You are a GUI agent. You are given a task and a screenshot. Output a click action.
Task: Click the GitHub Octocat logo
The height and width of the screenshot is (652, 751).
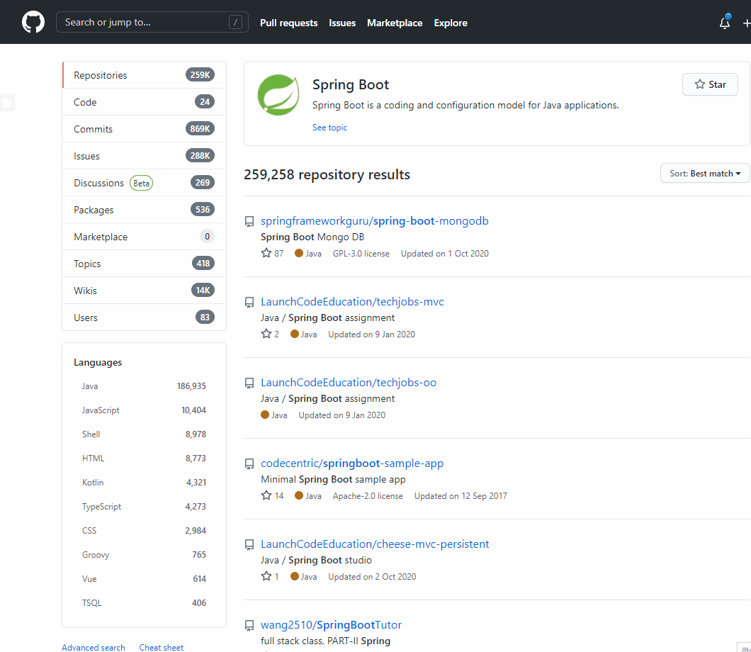(33, 22)
